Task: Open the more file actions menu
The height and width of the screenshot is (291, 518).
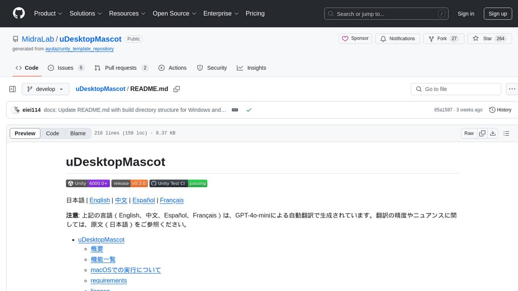Action: (512, 89)
